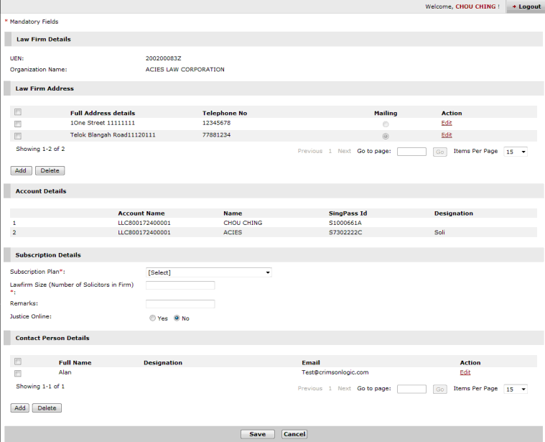Add a new law firm address
This screenshot has width=545, height=442.
point(21,171)
